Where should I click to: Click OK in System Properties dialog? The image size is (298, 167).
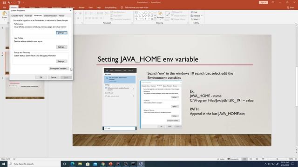pyautogui.click(x=41, y=77)
